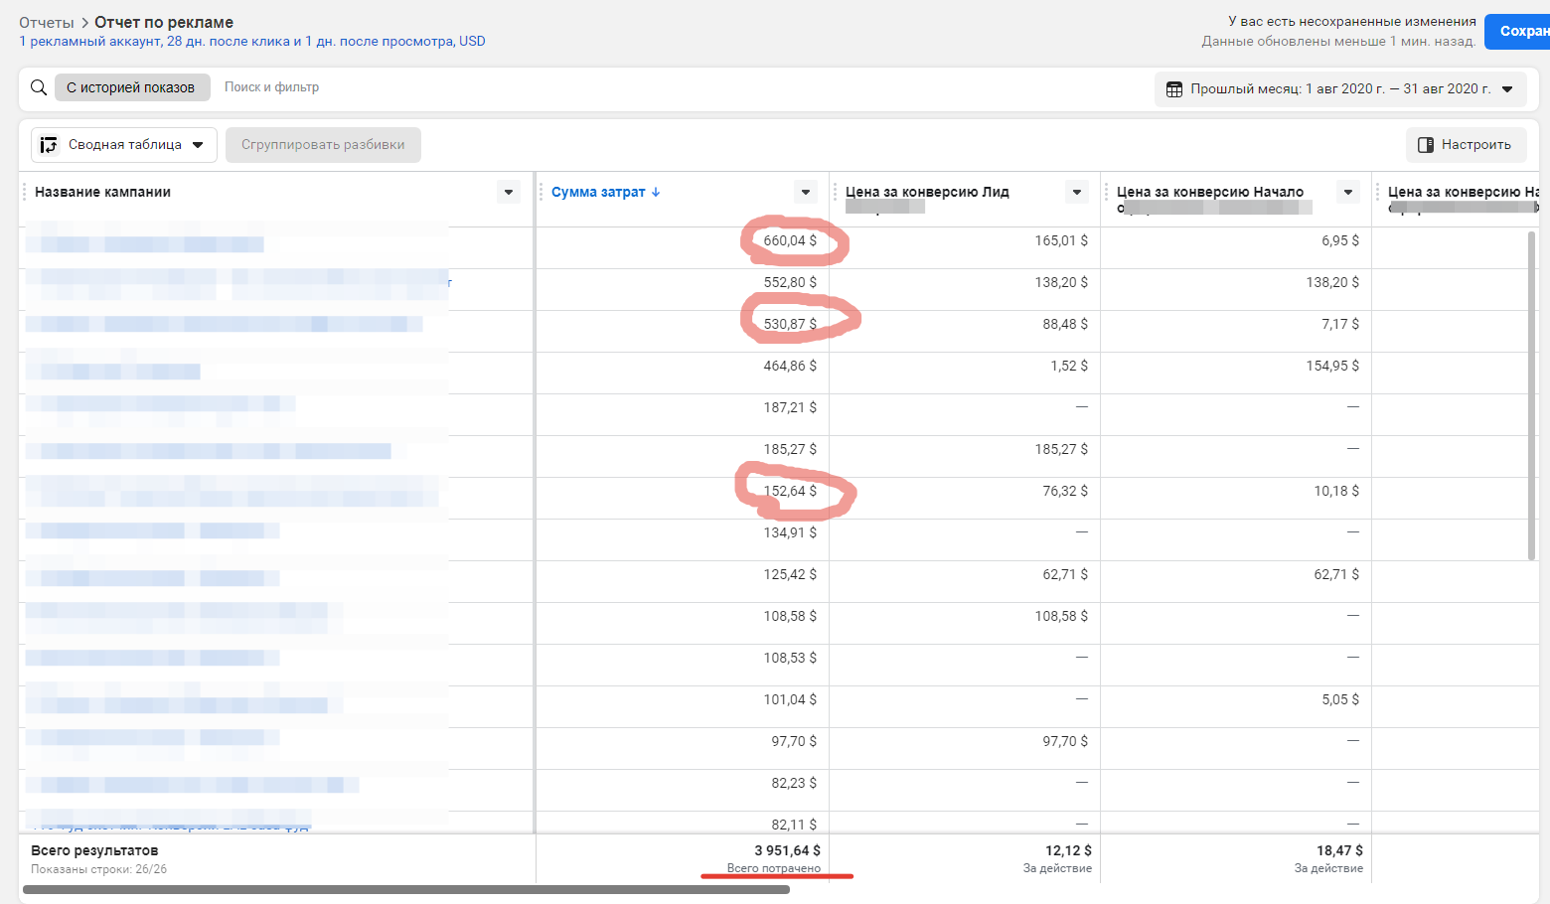The image size is (1550, 904).
Task: Click total 18,47 $ per action value
Action: tap(1339, 850)
